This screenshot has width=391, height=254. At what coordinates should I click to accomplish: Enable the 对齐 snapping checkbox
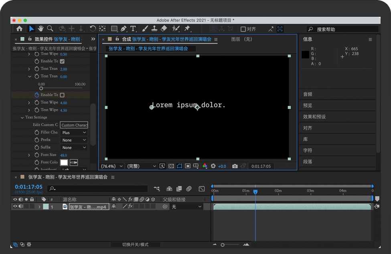(243, 29)
